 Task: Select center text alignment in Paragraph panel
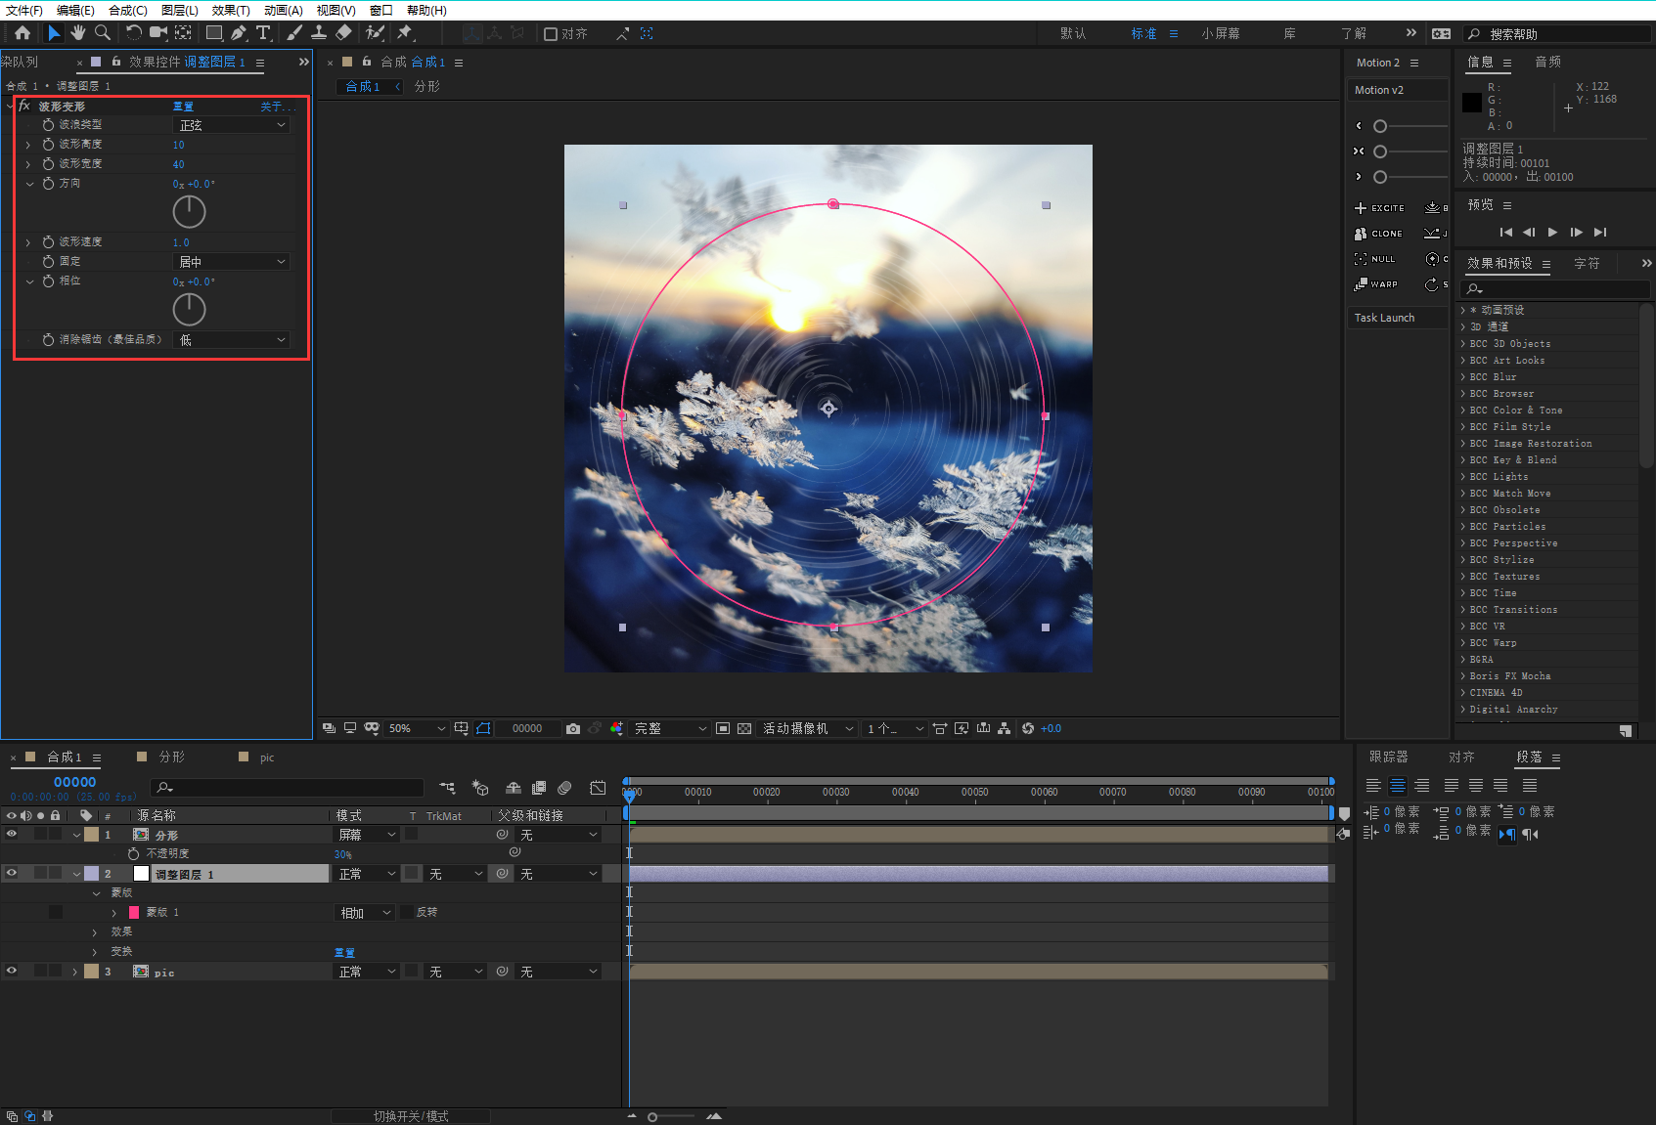(1398, 786)
